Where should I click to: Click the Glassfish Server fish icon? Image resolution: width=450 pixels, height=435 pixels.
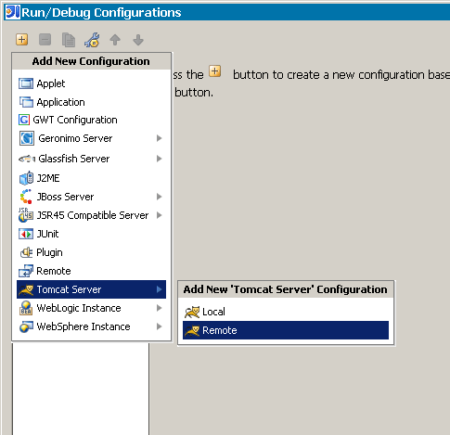click(27, 159)
